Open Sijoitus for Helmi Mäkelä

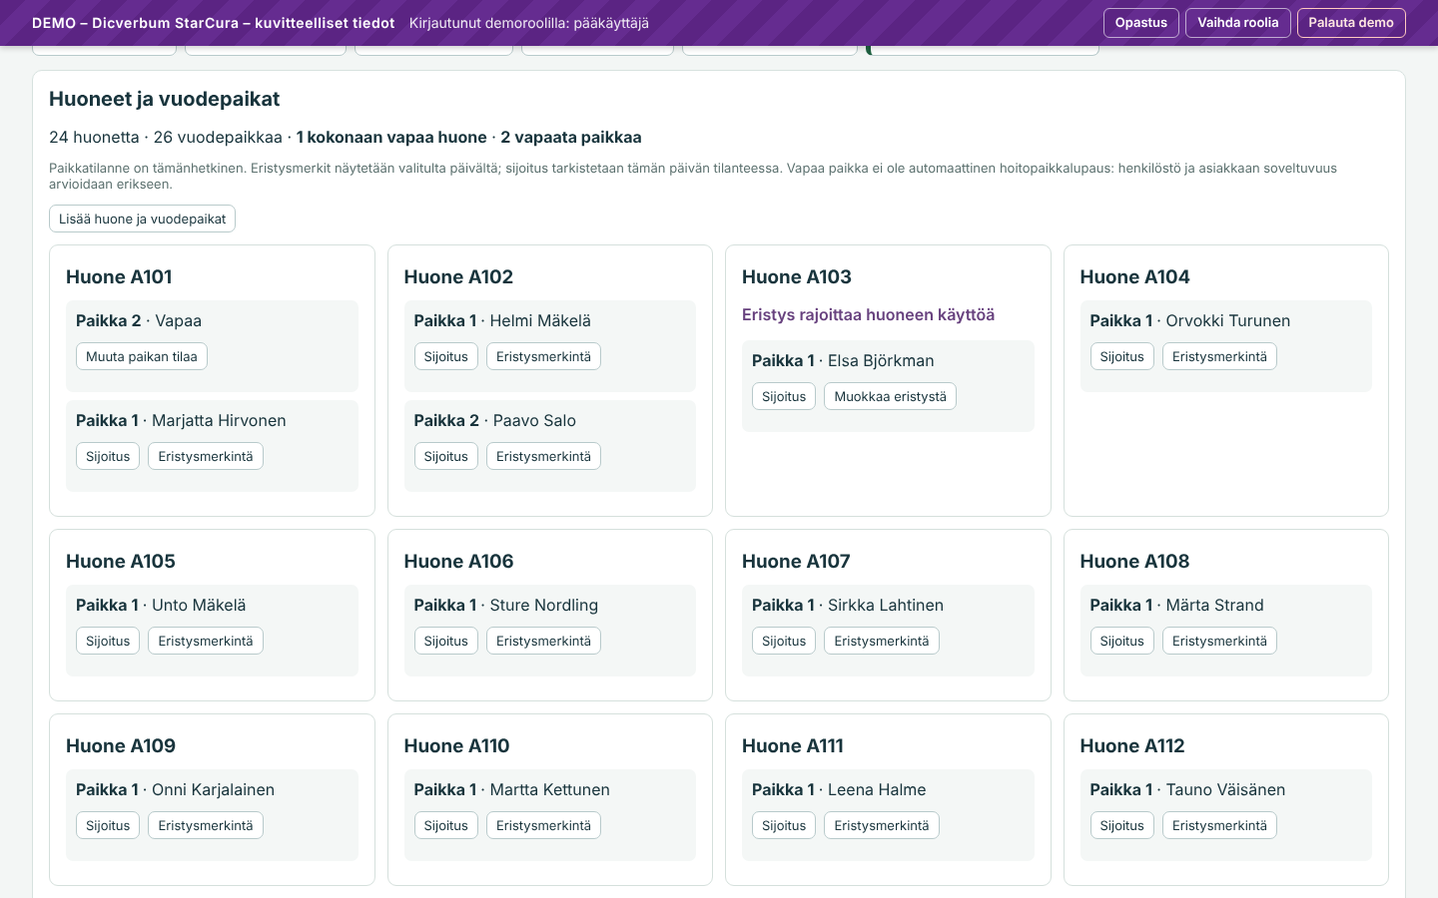(445, 356)
